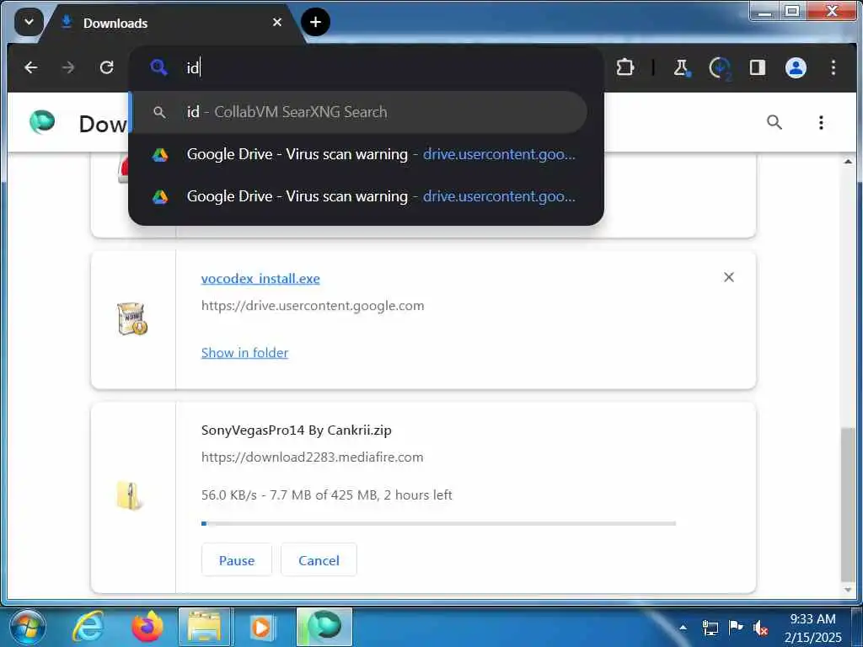Click the active browser taskbar button
The width and height of the screenshot is (863, 647).
[324, 627]
